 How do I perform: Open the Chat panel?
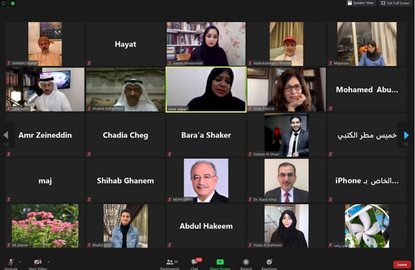[194, 262]
